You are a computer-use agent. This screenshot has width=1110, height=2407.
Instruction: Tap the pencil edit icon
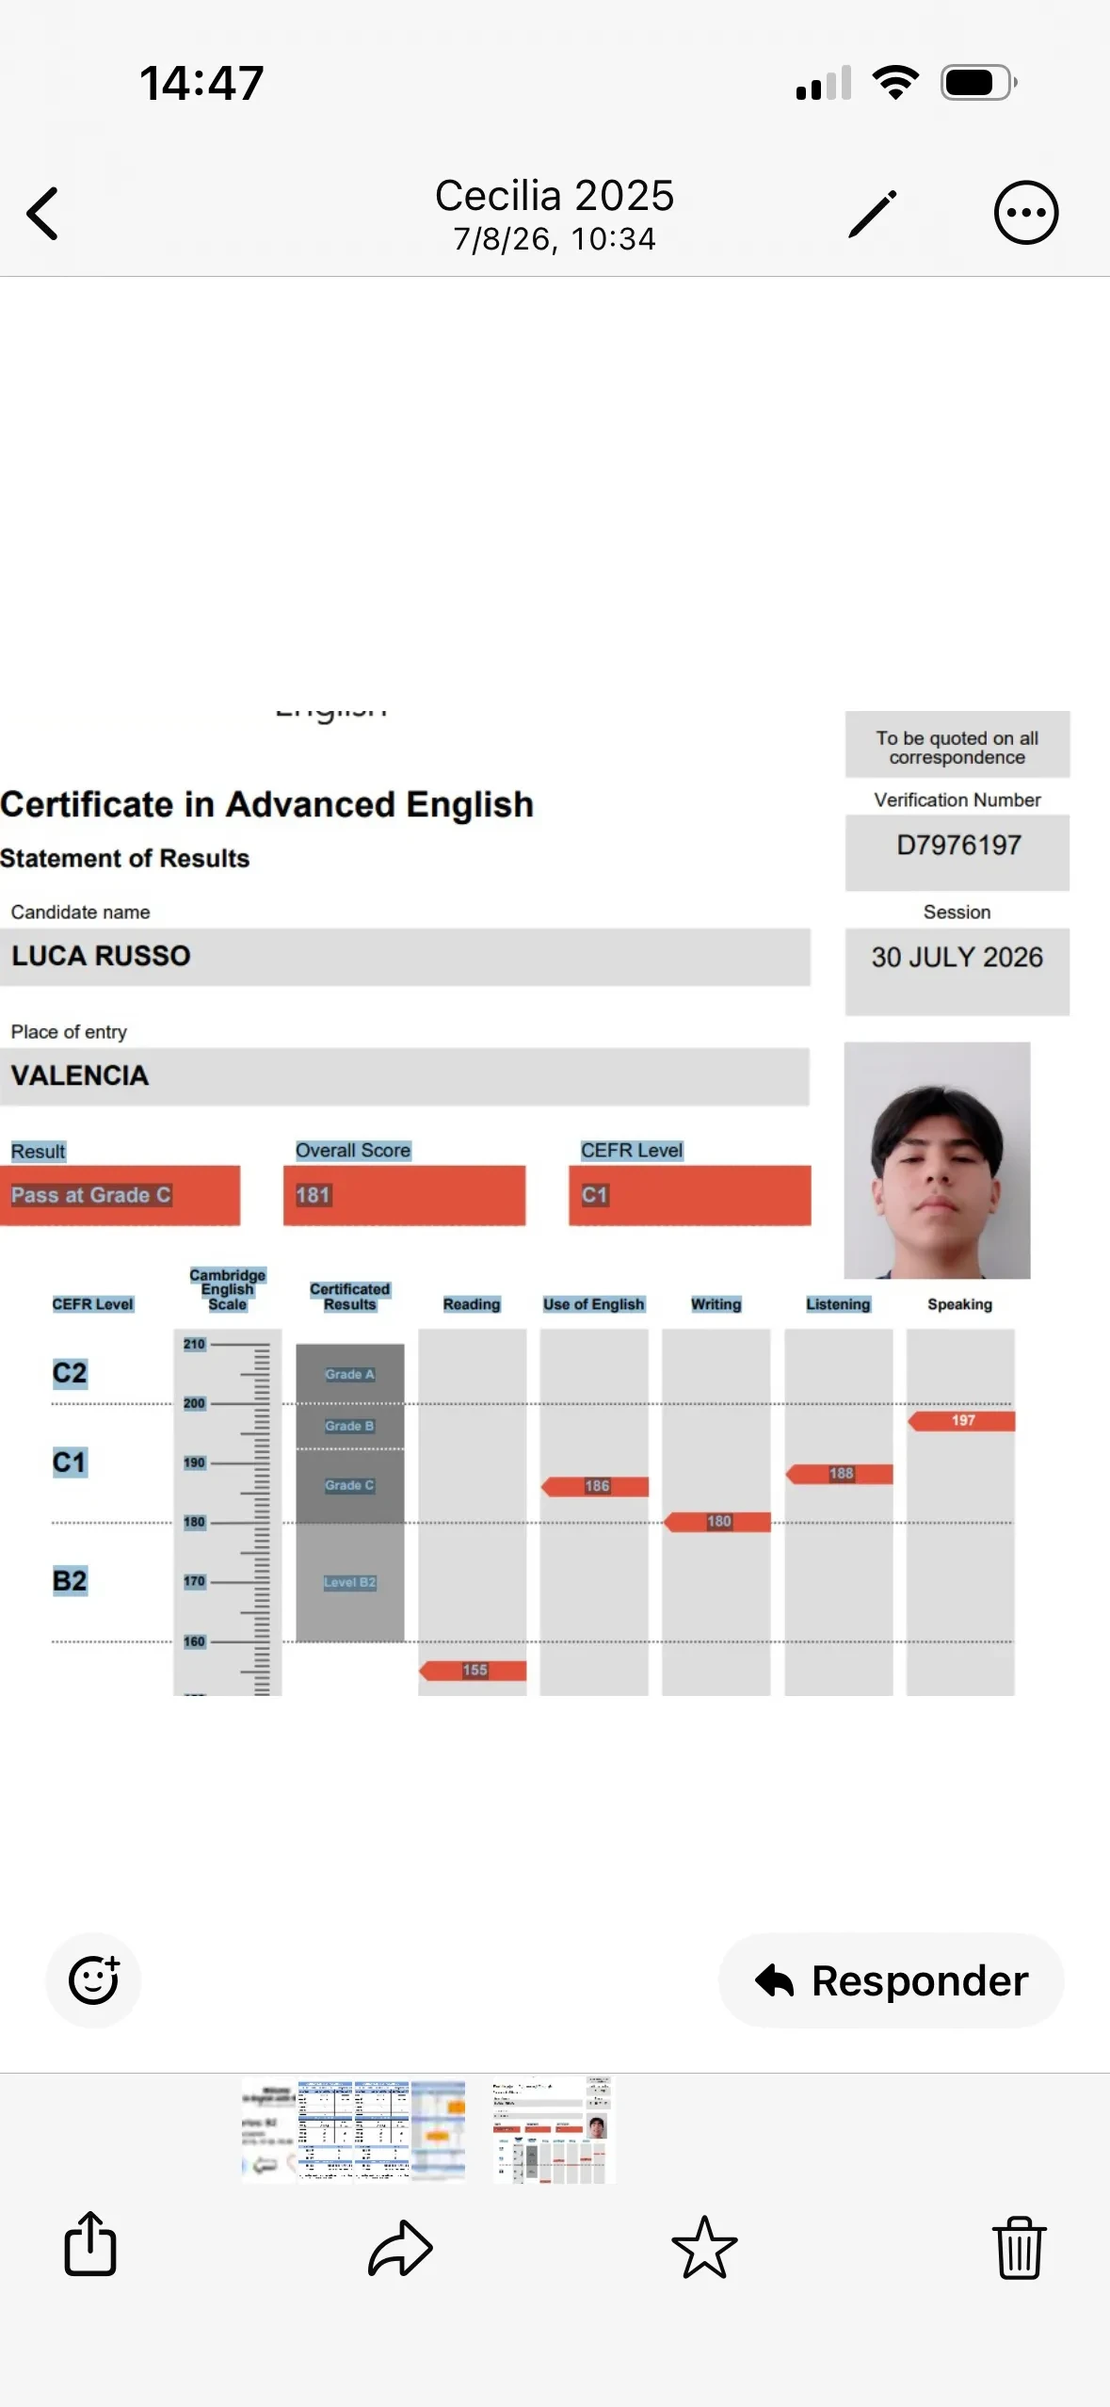(872, 213)
